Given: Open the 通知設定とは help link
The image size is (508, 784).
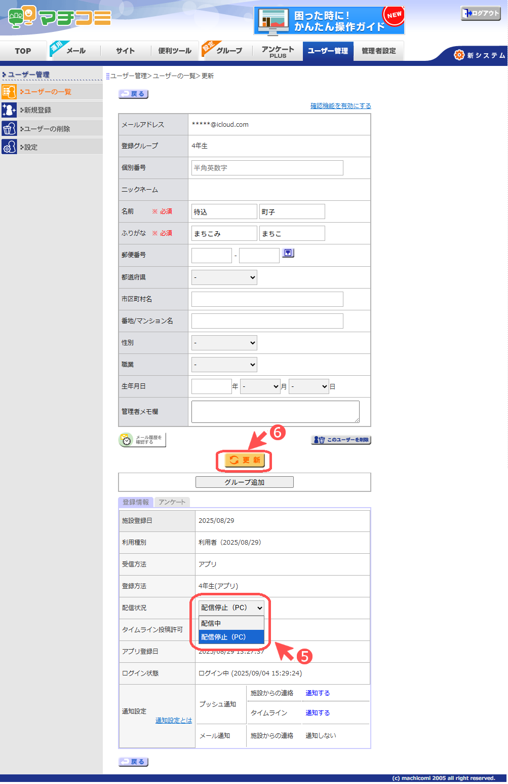Looking at the screenshot, I should point(173,721).
